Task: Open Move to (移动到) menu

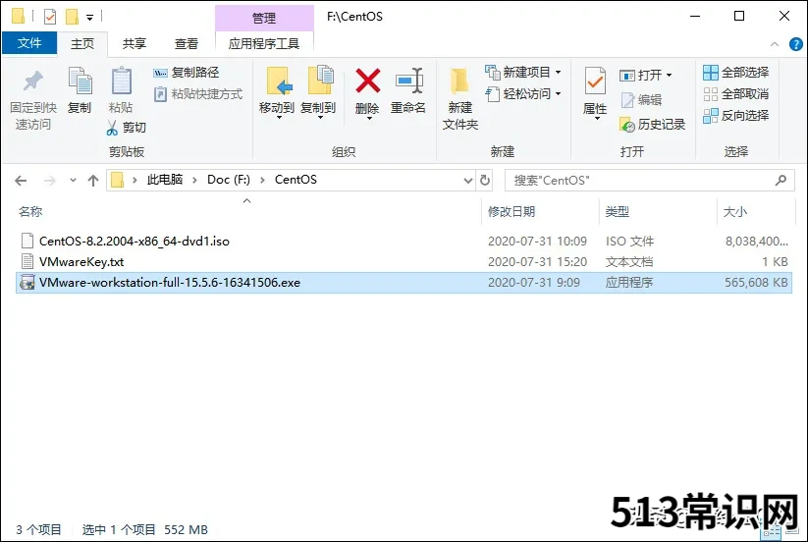Action: coord(277,92)
